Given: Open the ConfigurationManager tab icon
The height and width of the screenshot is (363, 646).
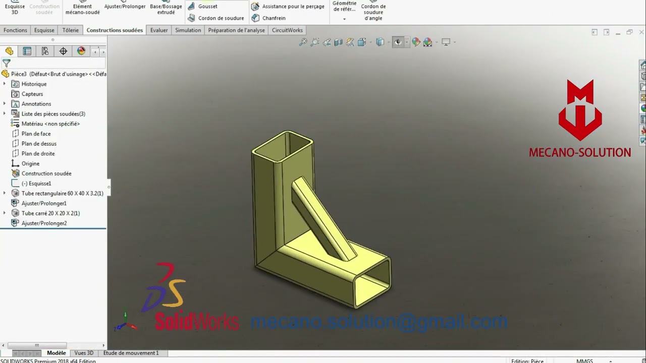Looking at the screenshot, I should click(45, 51).
